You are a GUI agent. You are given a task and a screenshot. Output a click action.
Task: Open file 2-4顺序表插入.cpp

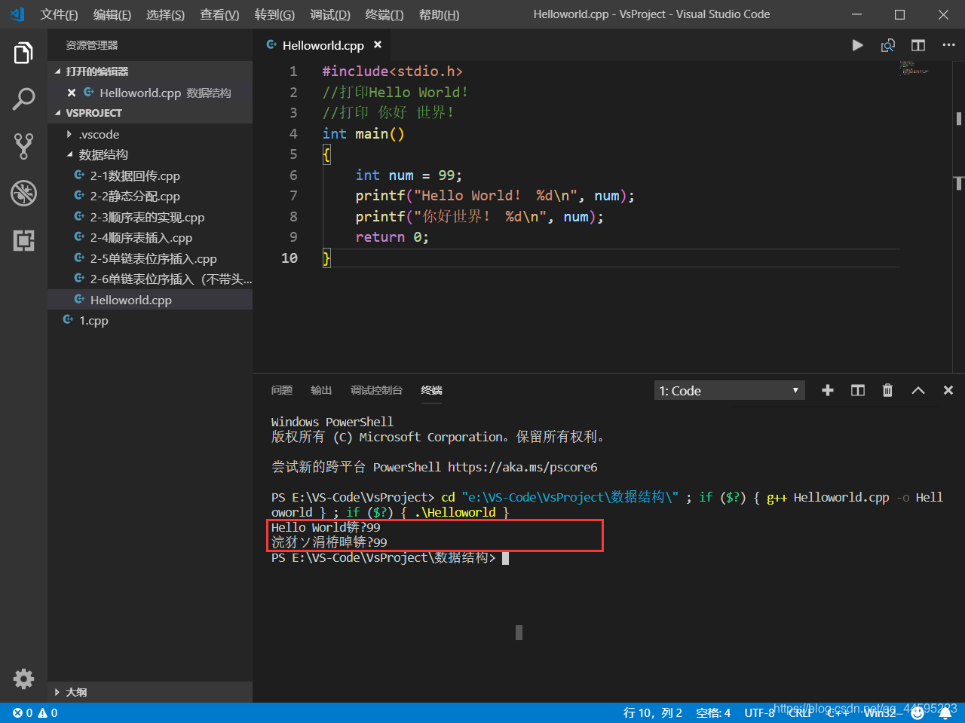[x=150, y=237]
